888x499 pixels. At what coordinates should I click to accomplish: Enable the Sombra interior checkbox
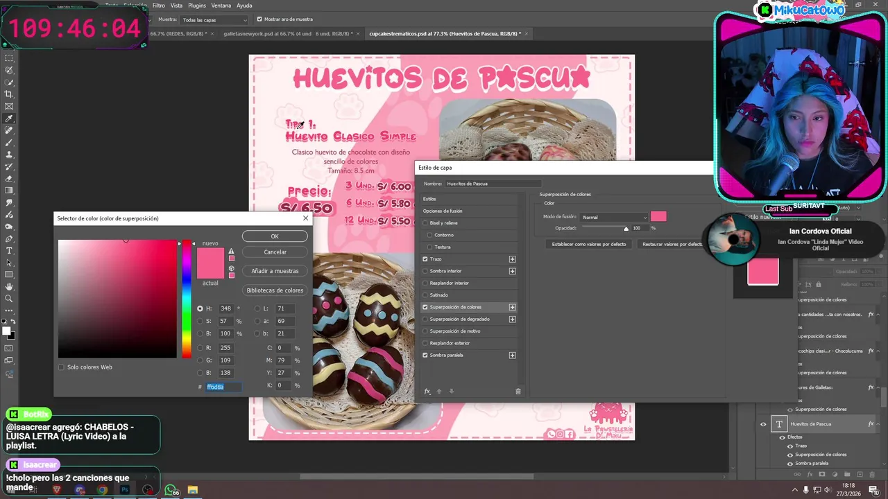coord(425,271)
